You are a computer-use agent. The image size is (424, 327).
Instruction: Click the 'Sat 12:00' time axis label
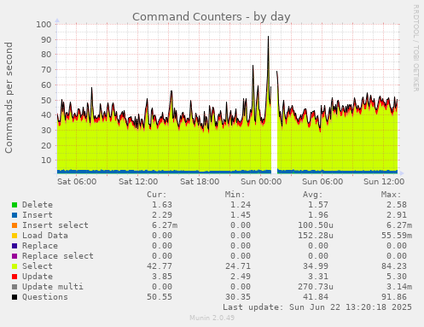coord(138,182)
